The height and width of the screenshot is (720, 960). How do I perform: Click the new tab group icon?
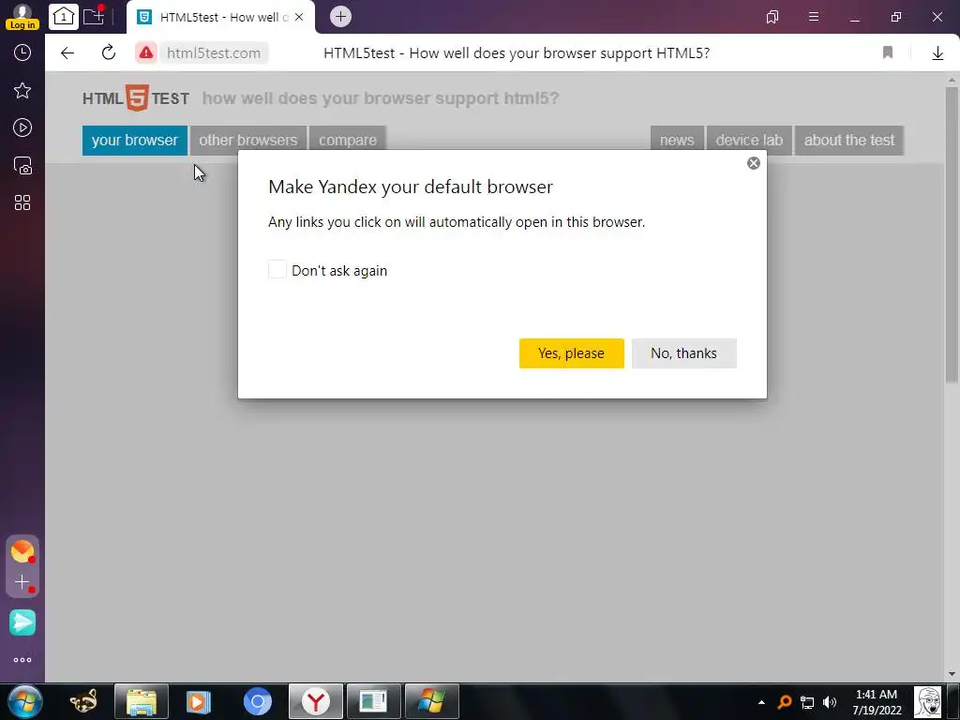(x=94, y=17)
